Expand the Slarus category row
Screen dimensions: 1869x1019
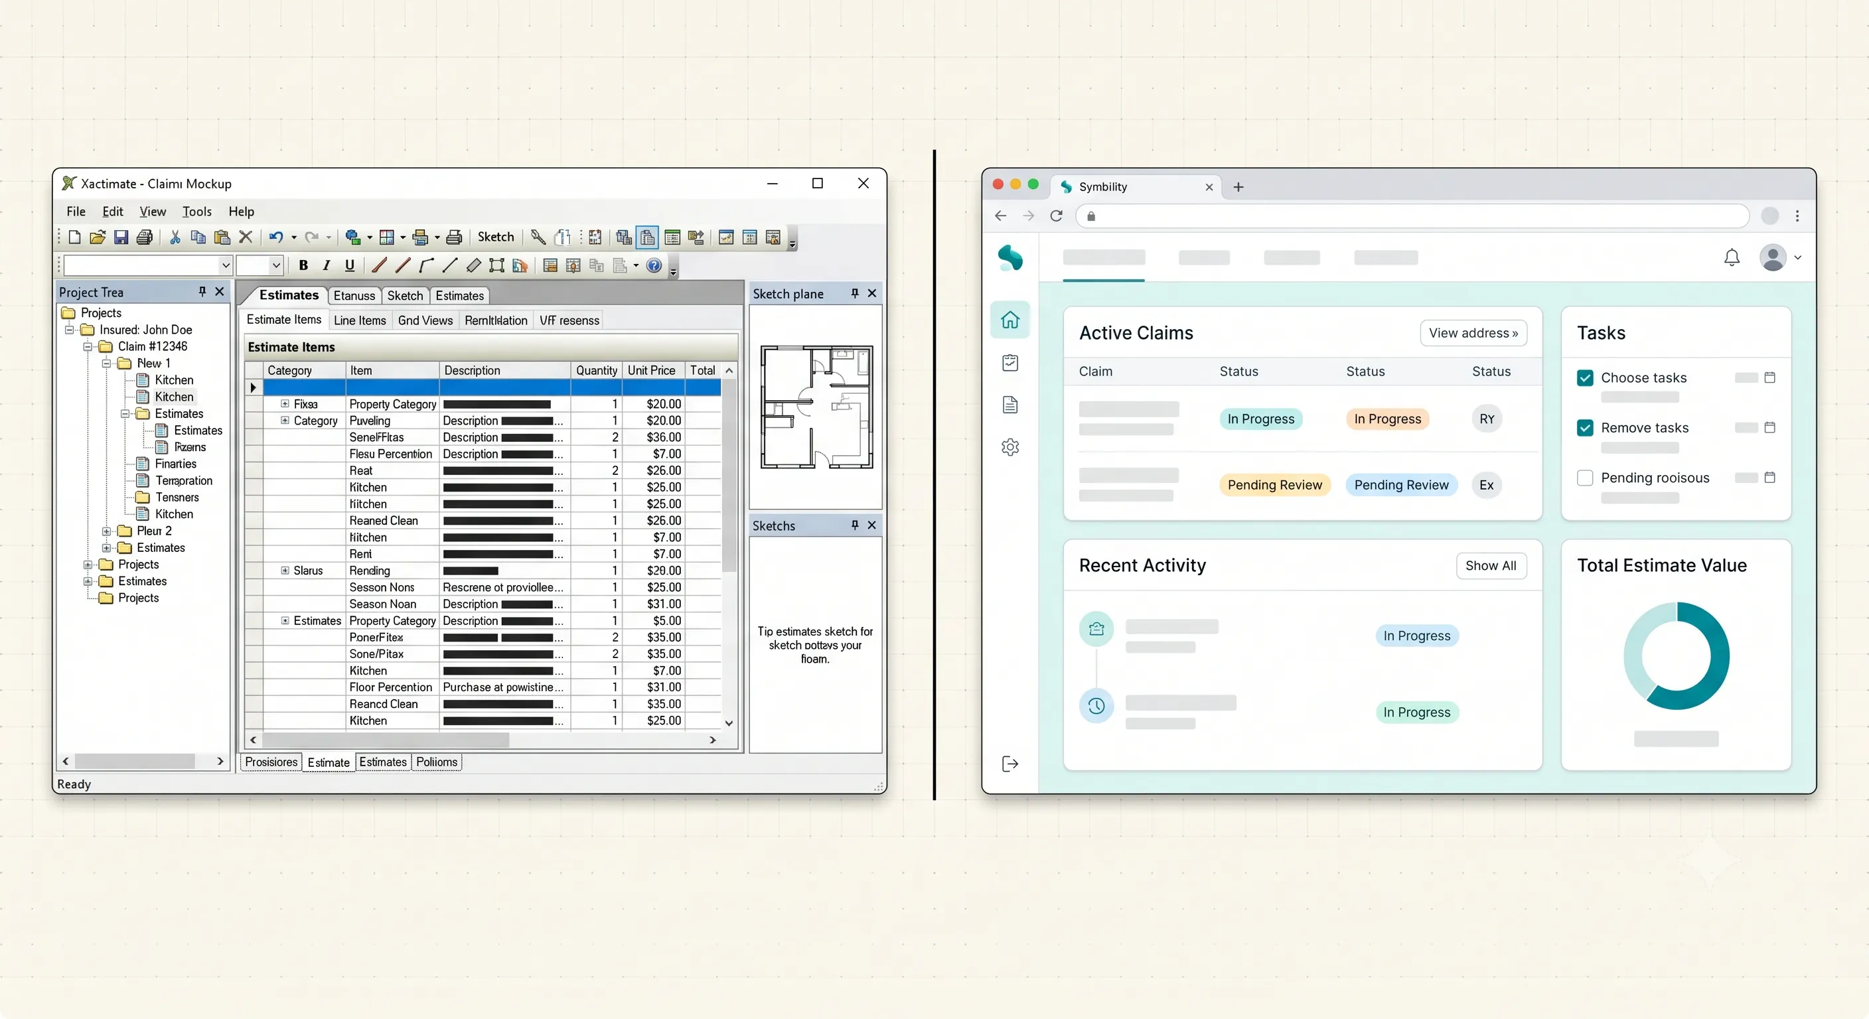click(x=285, y=571)
